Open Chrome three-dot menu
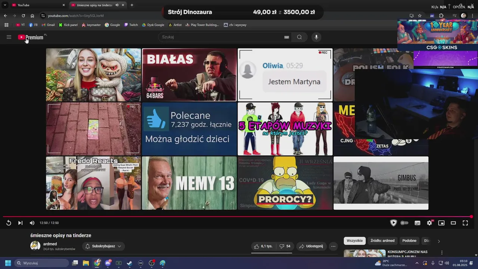This screenshot has width=478, height=269. [x=472, y=16]
